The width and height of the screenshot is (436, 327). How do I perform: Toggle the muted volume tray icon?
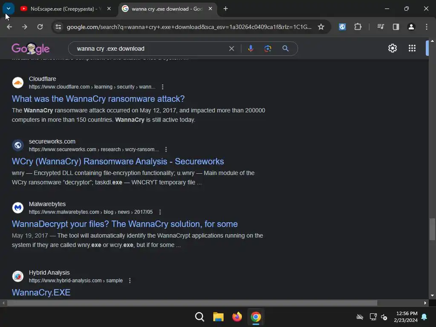pos(384,317)
